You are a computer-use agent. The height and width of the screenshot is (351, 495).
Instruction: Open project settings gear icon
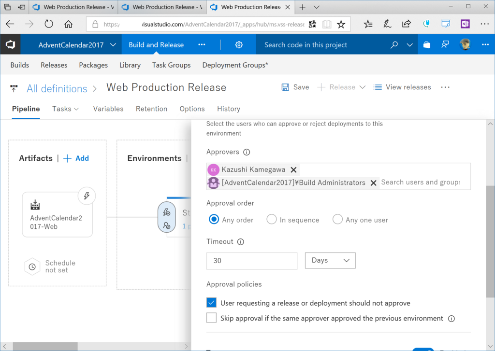click(x=239, y=45)
